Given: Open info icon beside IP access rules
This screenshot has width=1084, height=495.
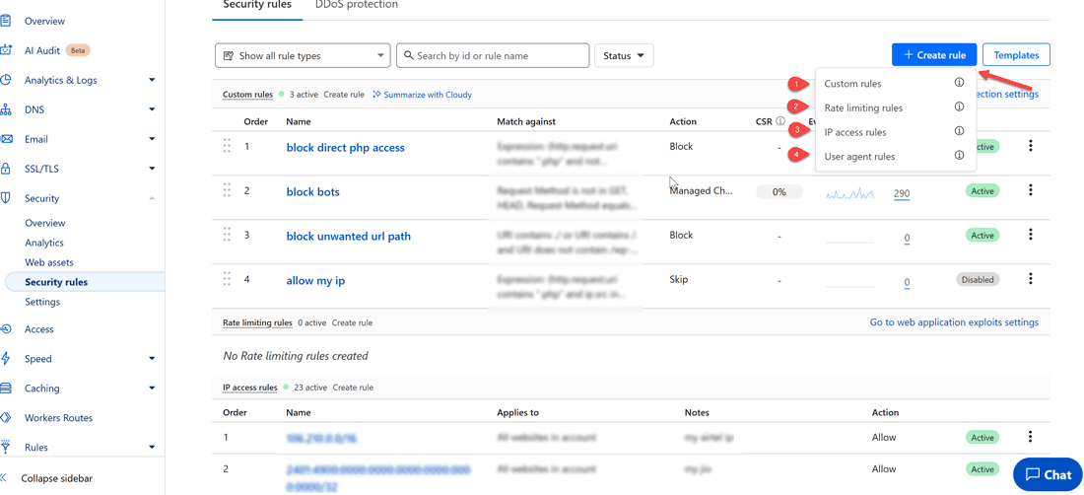Looking at the screenshot, I should [959, 131].
